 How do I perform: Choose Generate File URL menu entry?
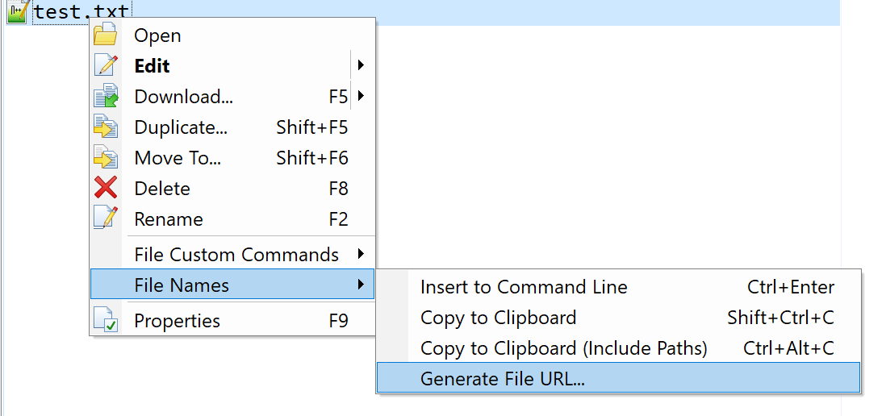[x=618, y=378]
